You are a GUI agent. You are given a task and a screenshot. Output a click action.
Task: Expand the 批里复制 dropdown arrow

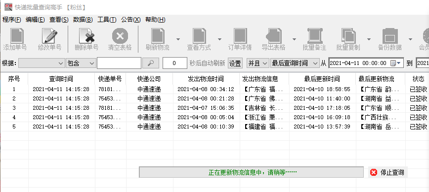369,39
